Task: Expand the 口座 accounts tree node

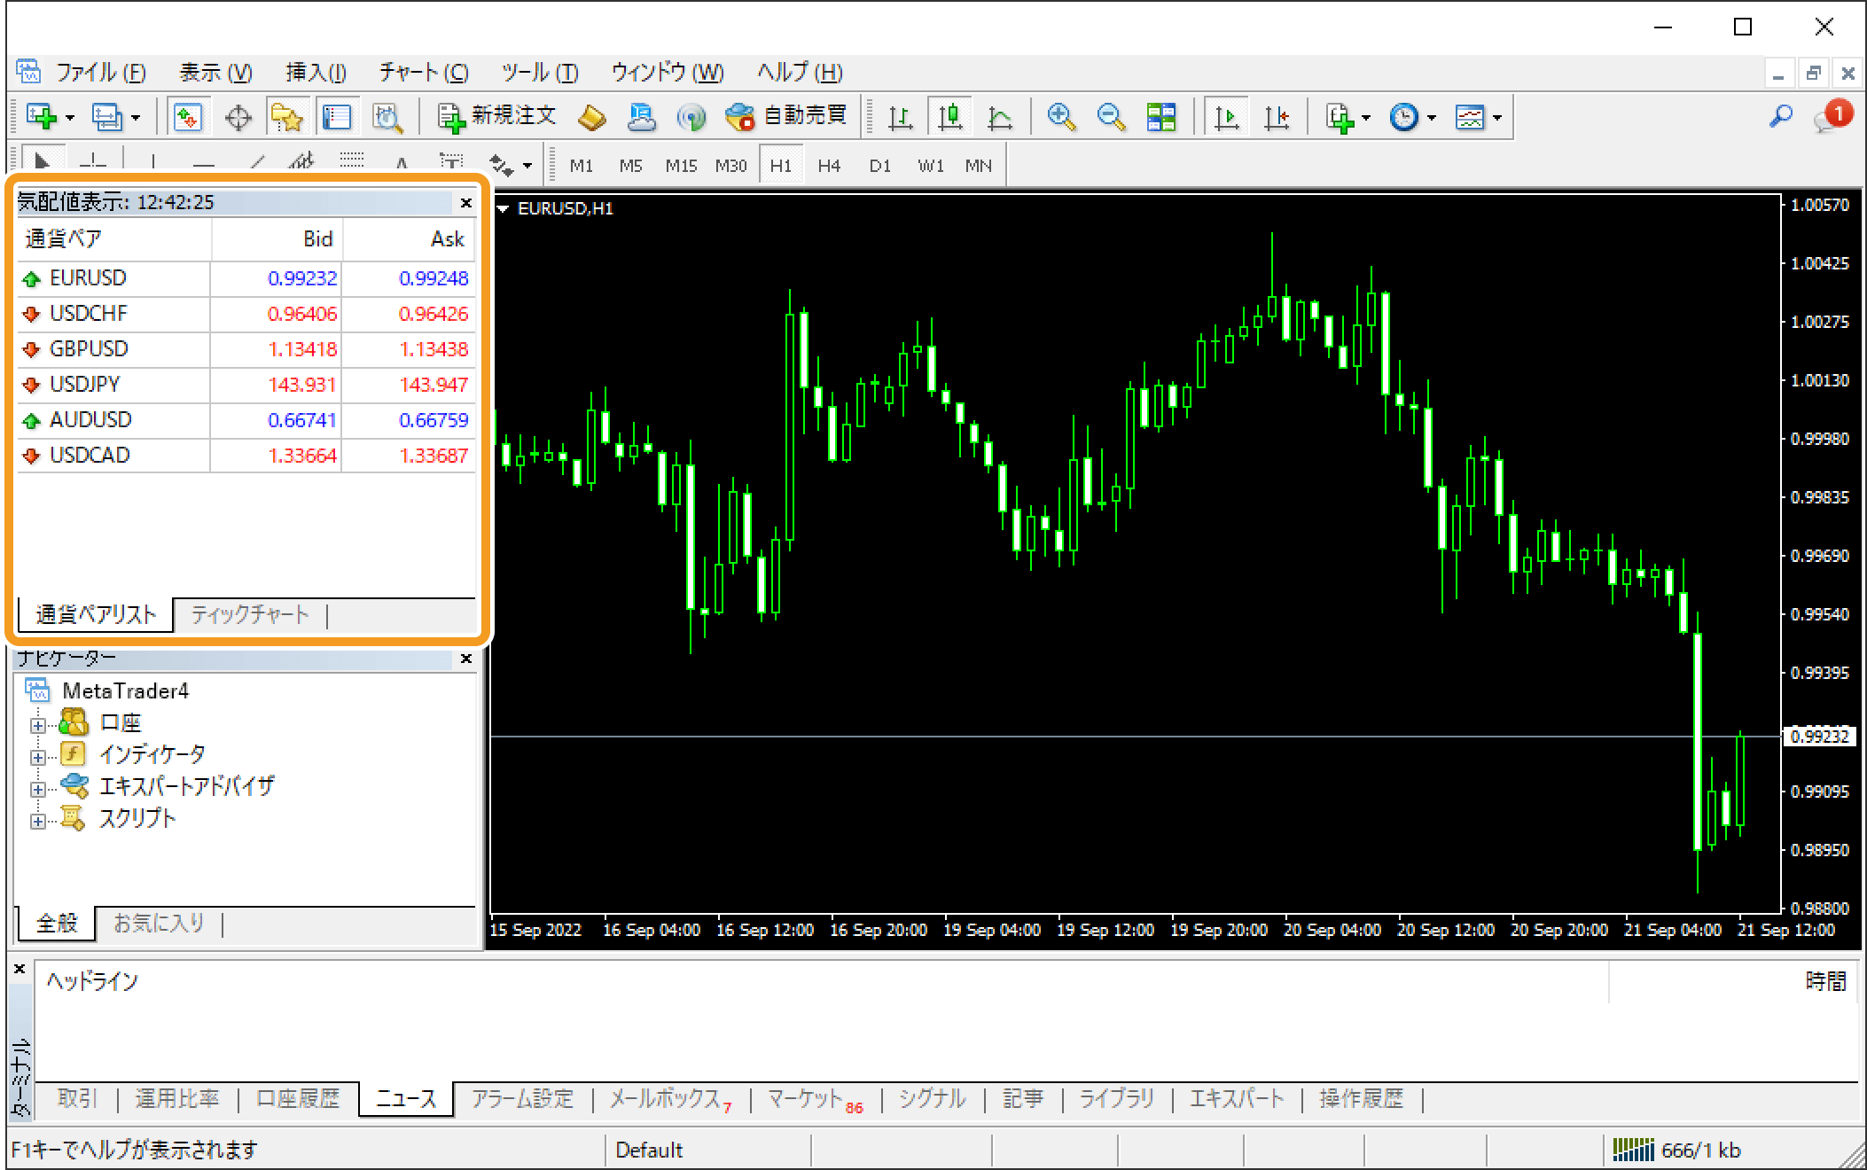Action: pyautogui.click(x=37, y=725)
